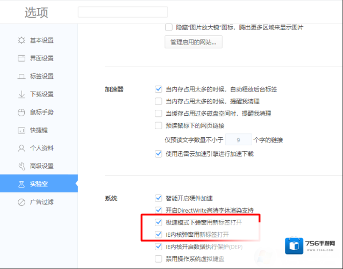
Task: Click the 个人资料 person icon
Action: click(x=22, y=148)
